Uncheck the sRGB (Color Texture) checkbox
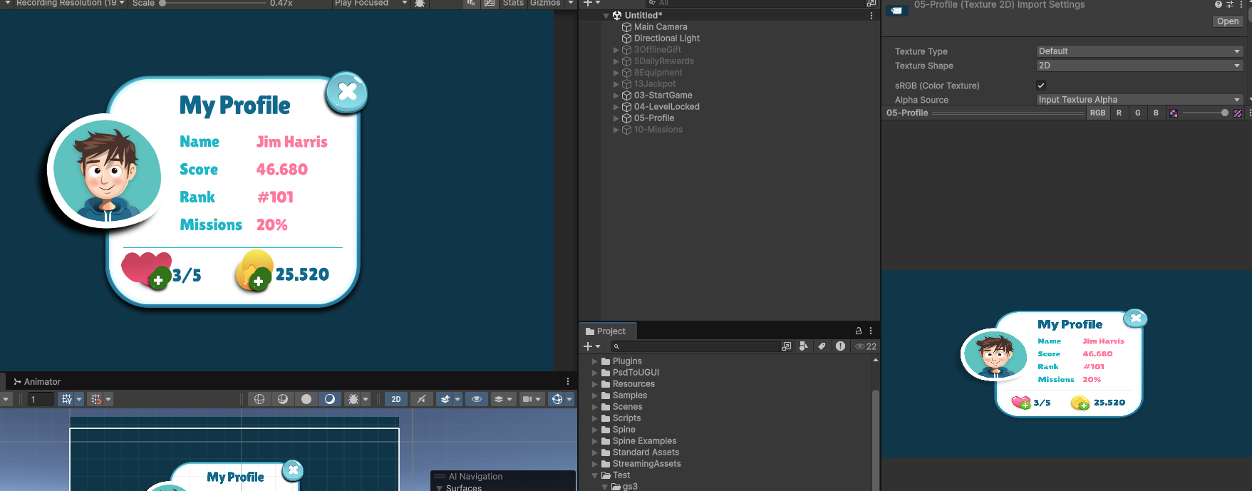 [x=1041, y=86]
